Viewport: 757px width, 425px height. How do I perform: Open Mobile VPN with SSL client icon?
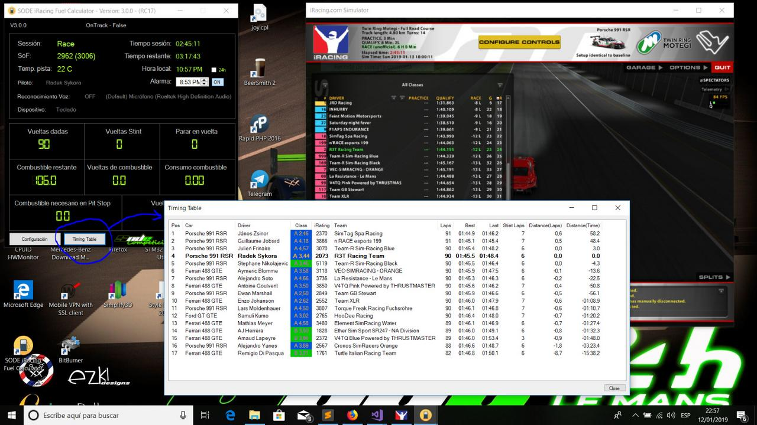point(70,298)
